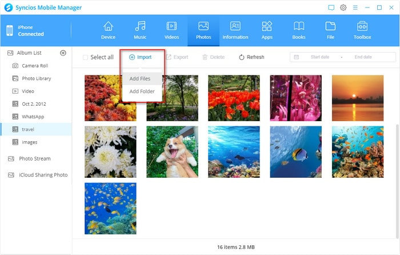Select the sunset over water photo
Image resolution: width=400 pixels, height=255 pixels.
click(358, 98)
